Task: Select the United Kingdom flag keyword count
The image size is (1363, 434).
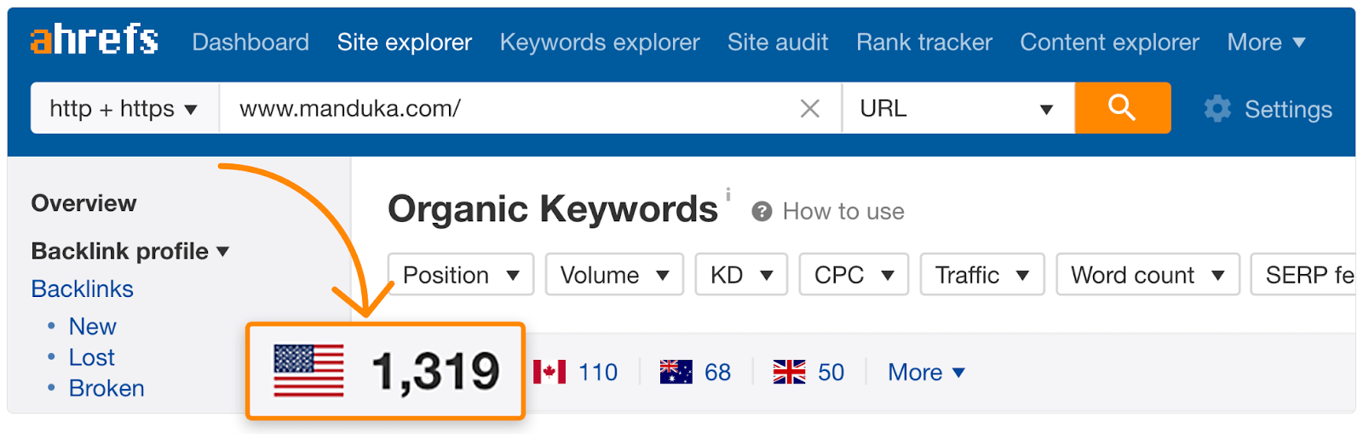Action: click(x=808, y=372)
